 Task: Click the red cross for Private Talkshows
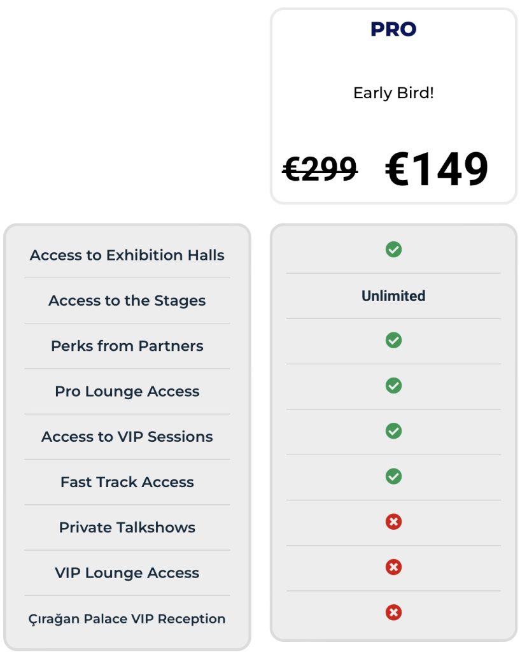(393, 521)
